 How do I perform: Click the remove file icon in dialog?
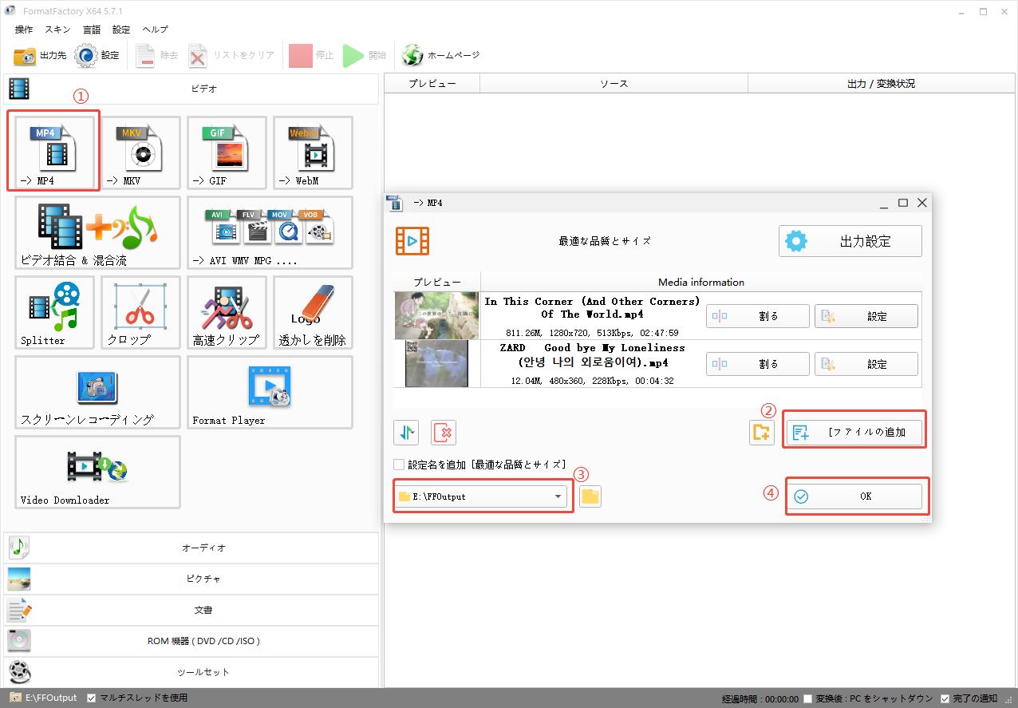tap(444, 433)
